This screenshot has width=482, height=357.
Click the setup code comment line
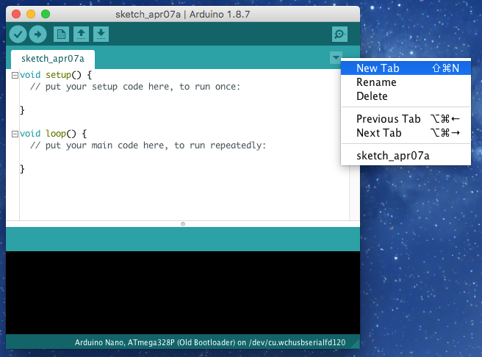[x=135, y=87]
